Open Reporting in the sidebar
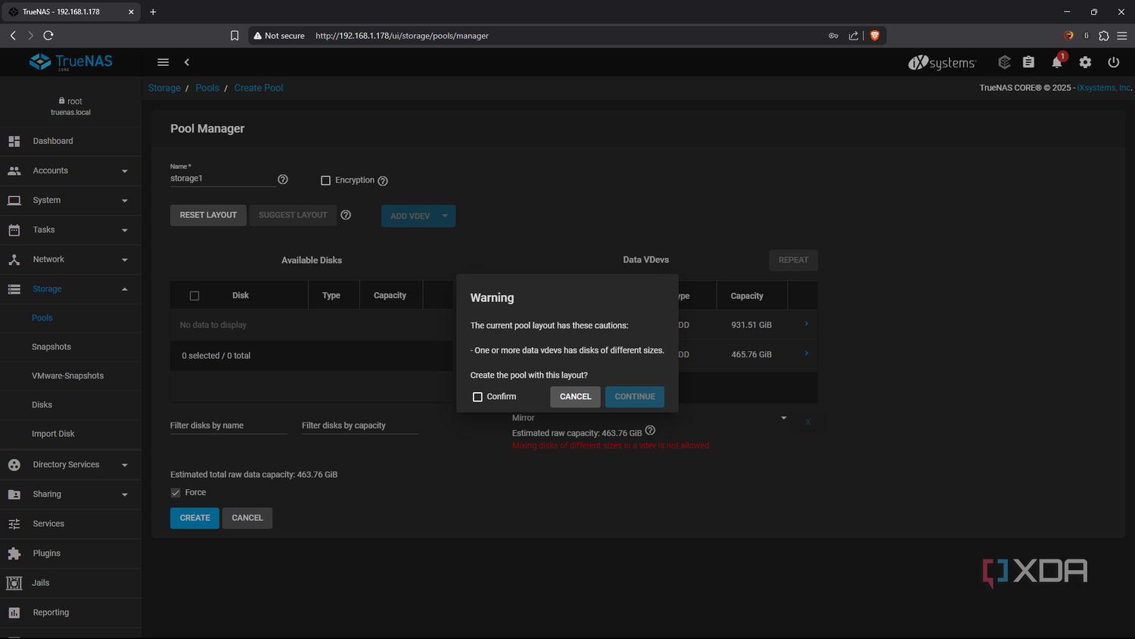1135x639 pixels. coord(70,613)
